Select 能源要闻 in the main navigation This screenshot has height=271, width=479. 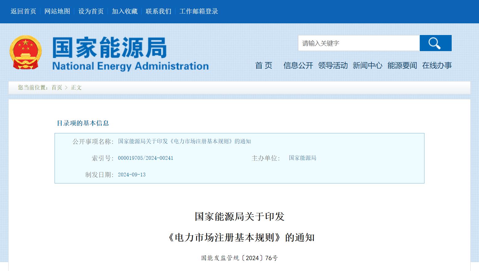[x=402, y=65]
